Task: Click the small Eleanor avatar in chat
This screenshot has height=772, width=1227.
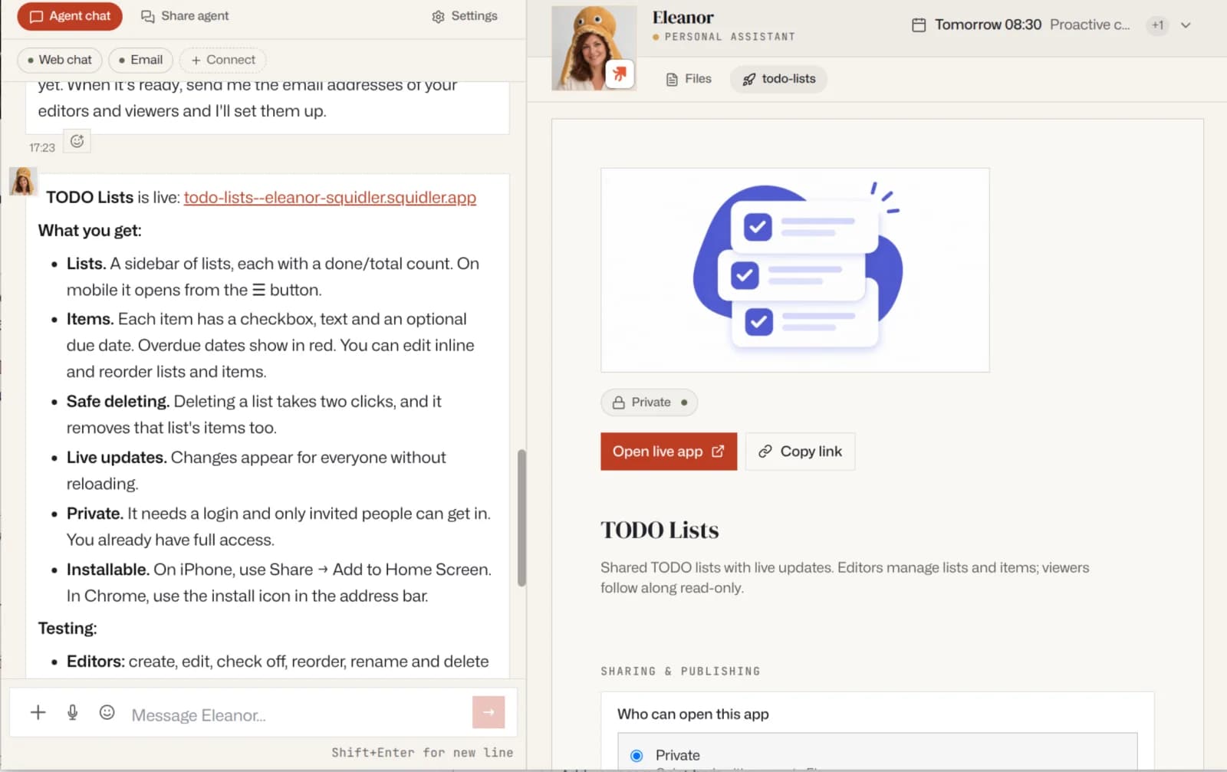Action: (23, 182)
